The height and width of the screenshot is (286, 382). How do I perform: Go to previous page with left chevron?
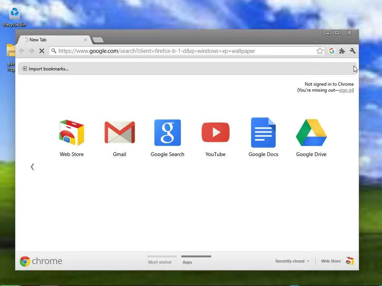coord(32,166)
